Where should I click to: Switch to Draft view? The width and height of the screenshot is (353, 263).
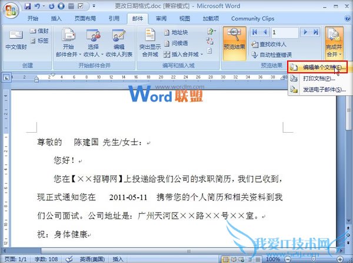pyautogui.click(x=258, y=259)
